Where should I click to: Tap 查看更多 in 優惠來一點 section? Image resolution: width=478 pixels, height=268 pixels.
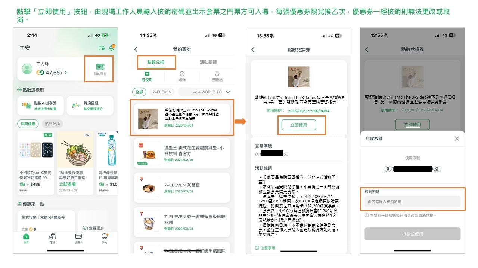93,228
